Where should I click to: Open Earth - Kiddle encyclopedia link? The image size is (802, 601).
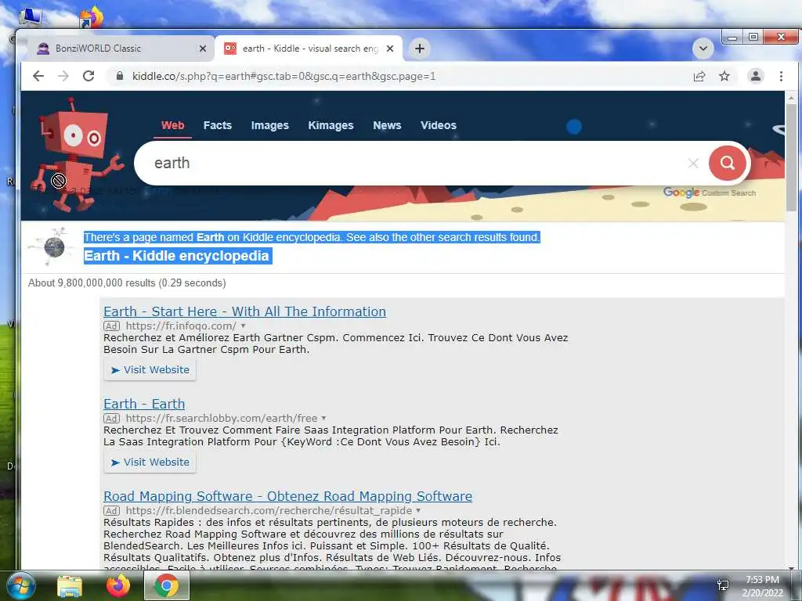pos(177,256)
